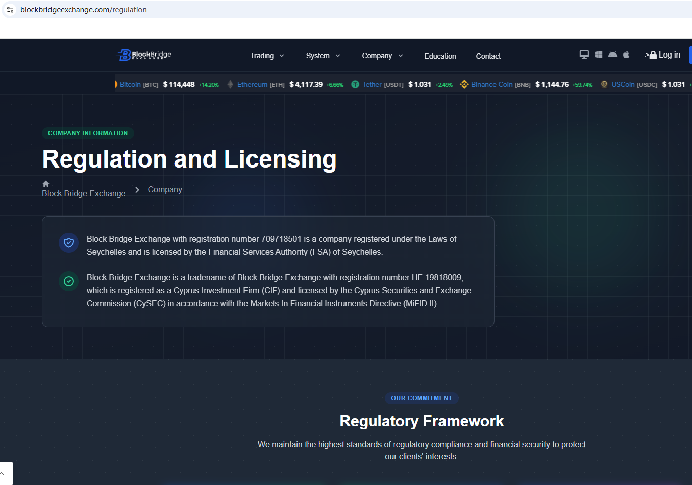Click the Ethereum icon in ticker
This screenshot has height=485, width=692.
(230, 85)
